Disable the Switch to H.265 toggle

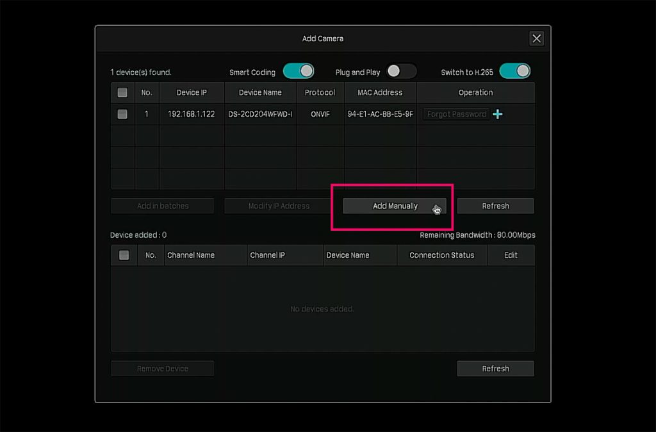pos(514,71)
